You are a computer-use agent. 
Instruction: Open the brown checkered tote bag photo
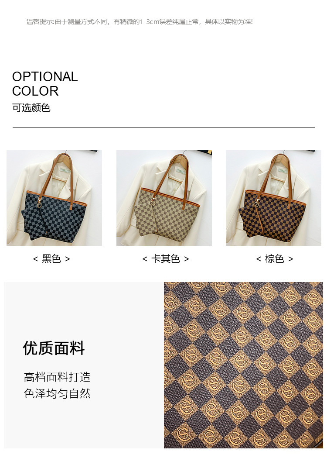(x=273, y=198)
